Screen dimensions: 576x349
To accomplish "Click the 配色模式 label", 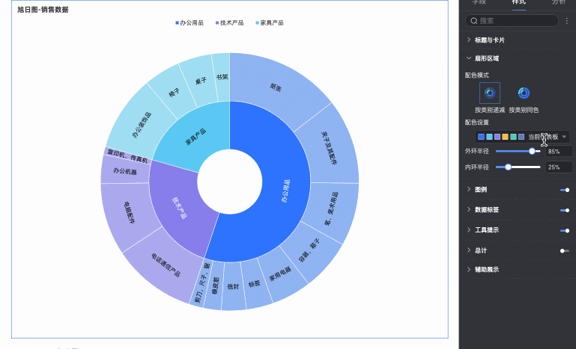I will (x=477, y=75).
